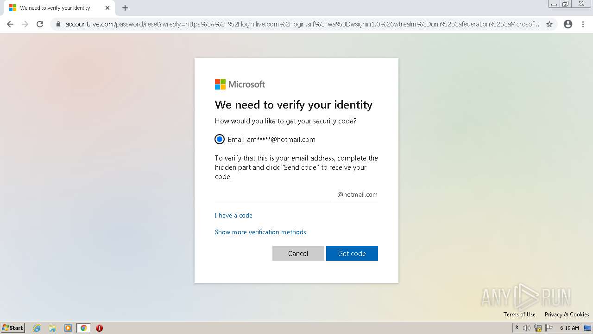Close the 'We need to verify' tab
This screenshot has height=334, width=593.
click(107, 8)
